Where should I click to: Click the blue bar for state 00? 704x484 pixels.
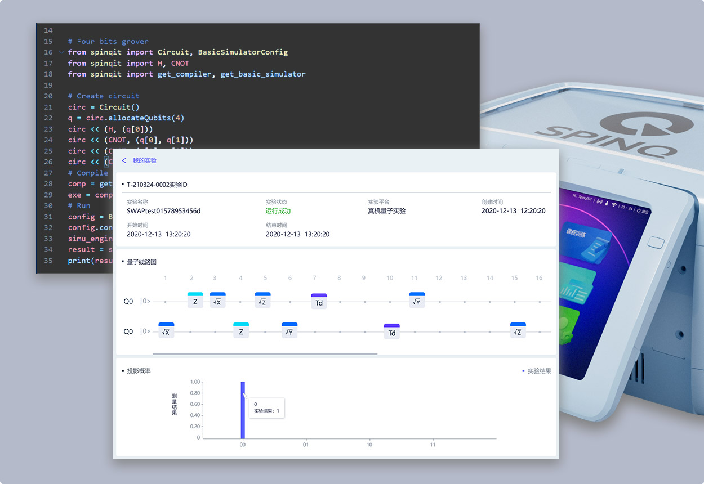pyautogui.click(x=243, y=410)
